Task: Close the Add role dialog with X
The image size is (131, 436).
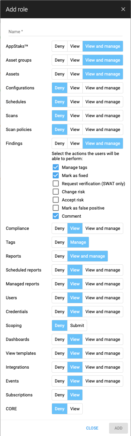Action: pos(123,9)
